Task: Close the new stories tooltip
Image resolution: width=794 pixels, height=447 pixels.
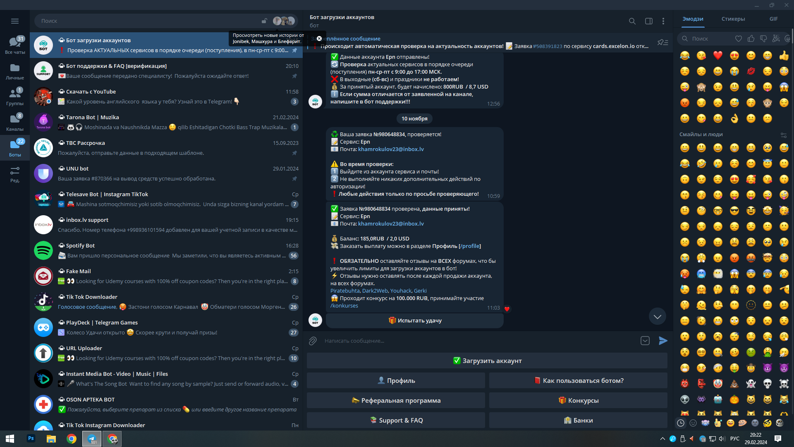Action: point(319,38)
